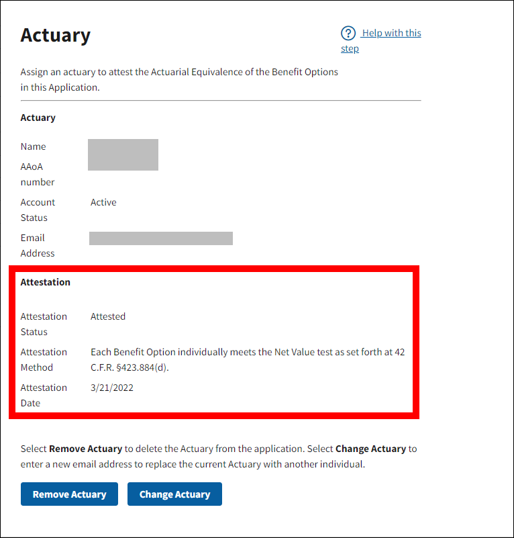Select the attestation date 3/21/2022
Viewport: 514px width, 538px height.
pyautogui.click(x=112, y=388)
